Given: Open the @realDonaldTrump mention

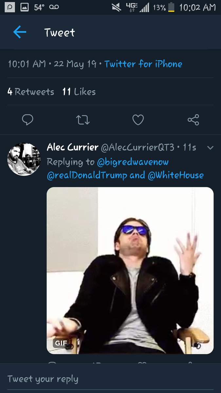Looking at the screenshot, I should [87, 175].
